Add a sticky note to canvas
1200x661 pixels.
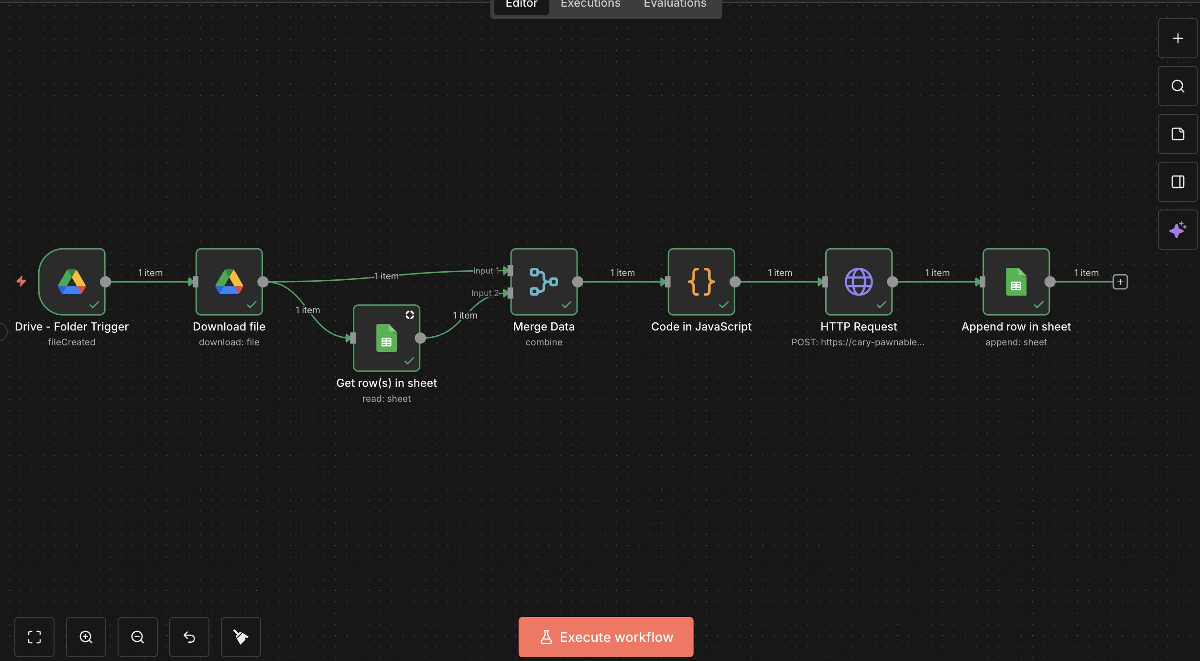[1178, 134]
